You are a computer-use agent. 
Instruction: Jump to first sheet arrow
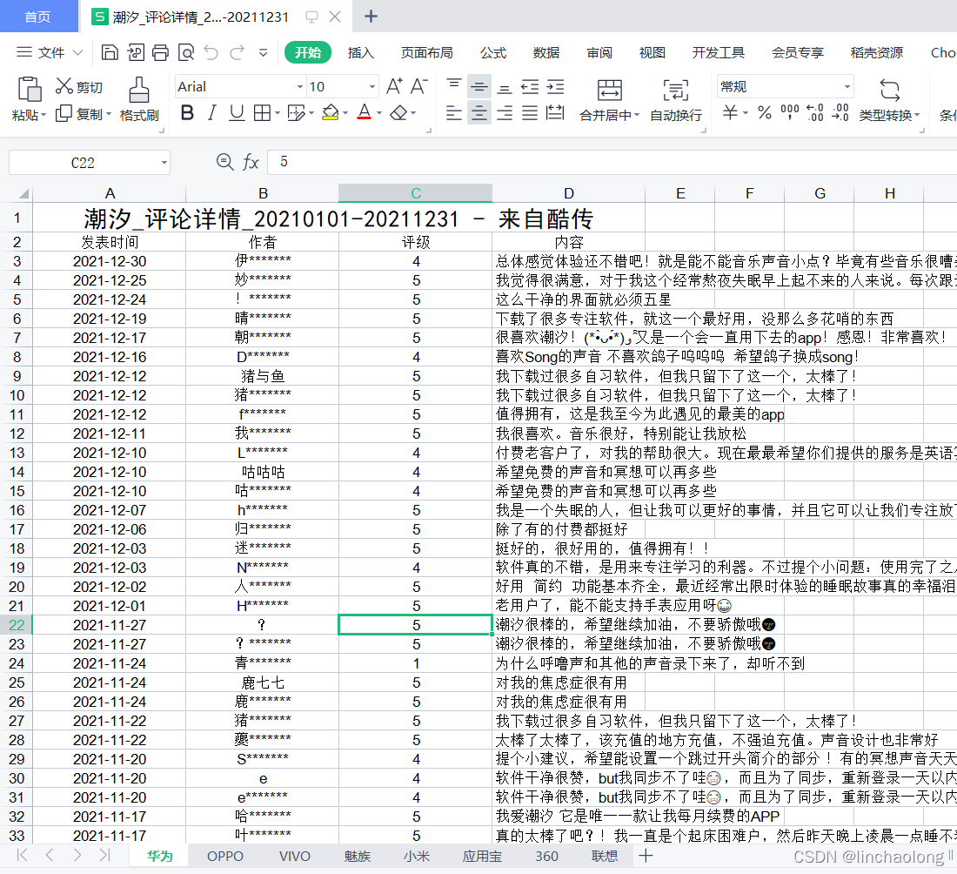coord(22,855)
